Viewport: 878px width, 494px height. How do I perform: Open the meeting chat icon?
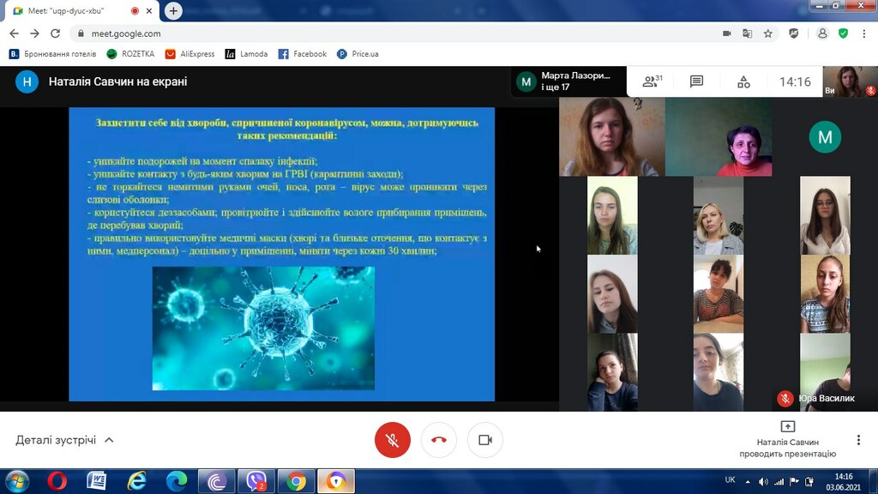pyautogui.click(x=696, y=81)
